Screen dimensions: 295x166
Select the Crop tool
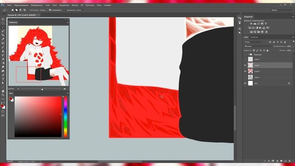pyautogui.click(x=3, y=35)
